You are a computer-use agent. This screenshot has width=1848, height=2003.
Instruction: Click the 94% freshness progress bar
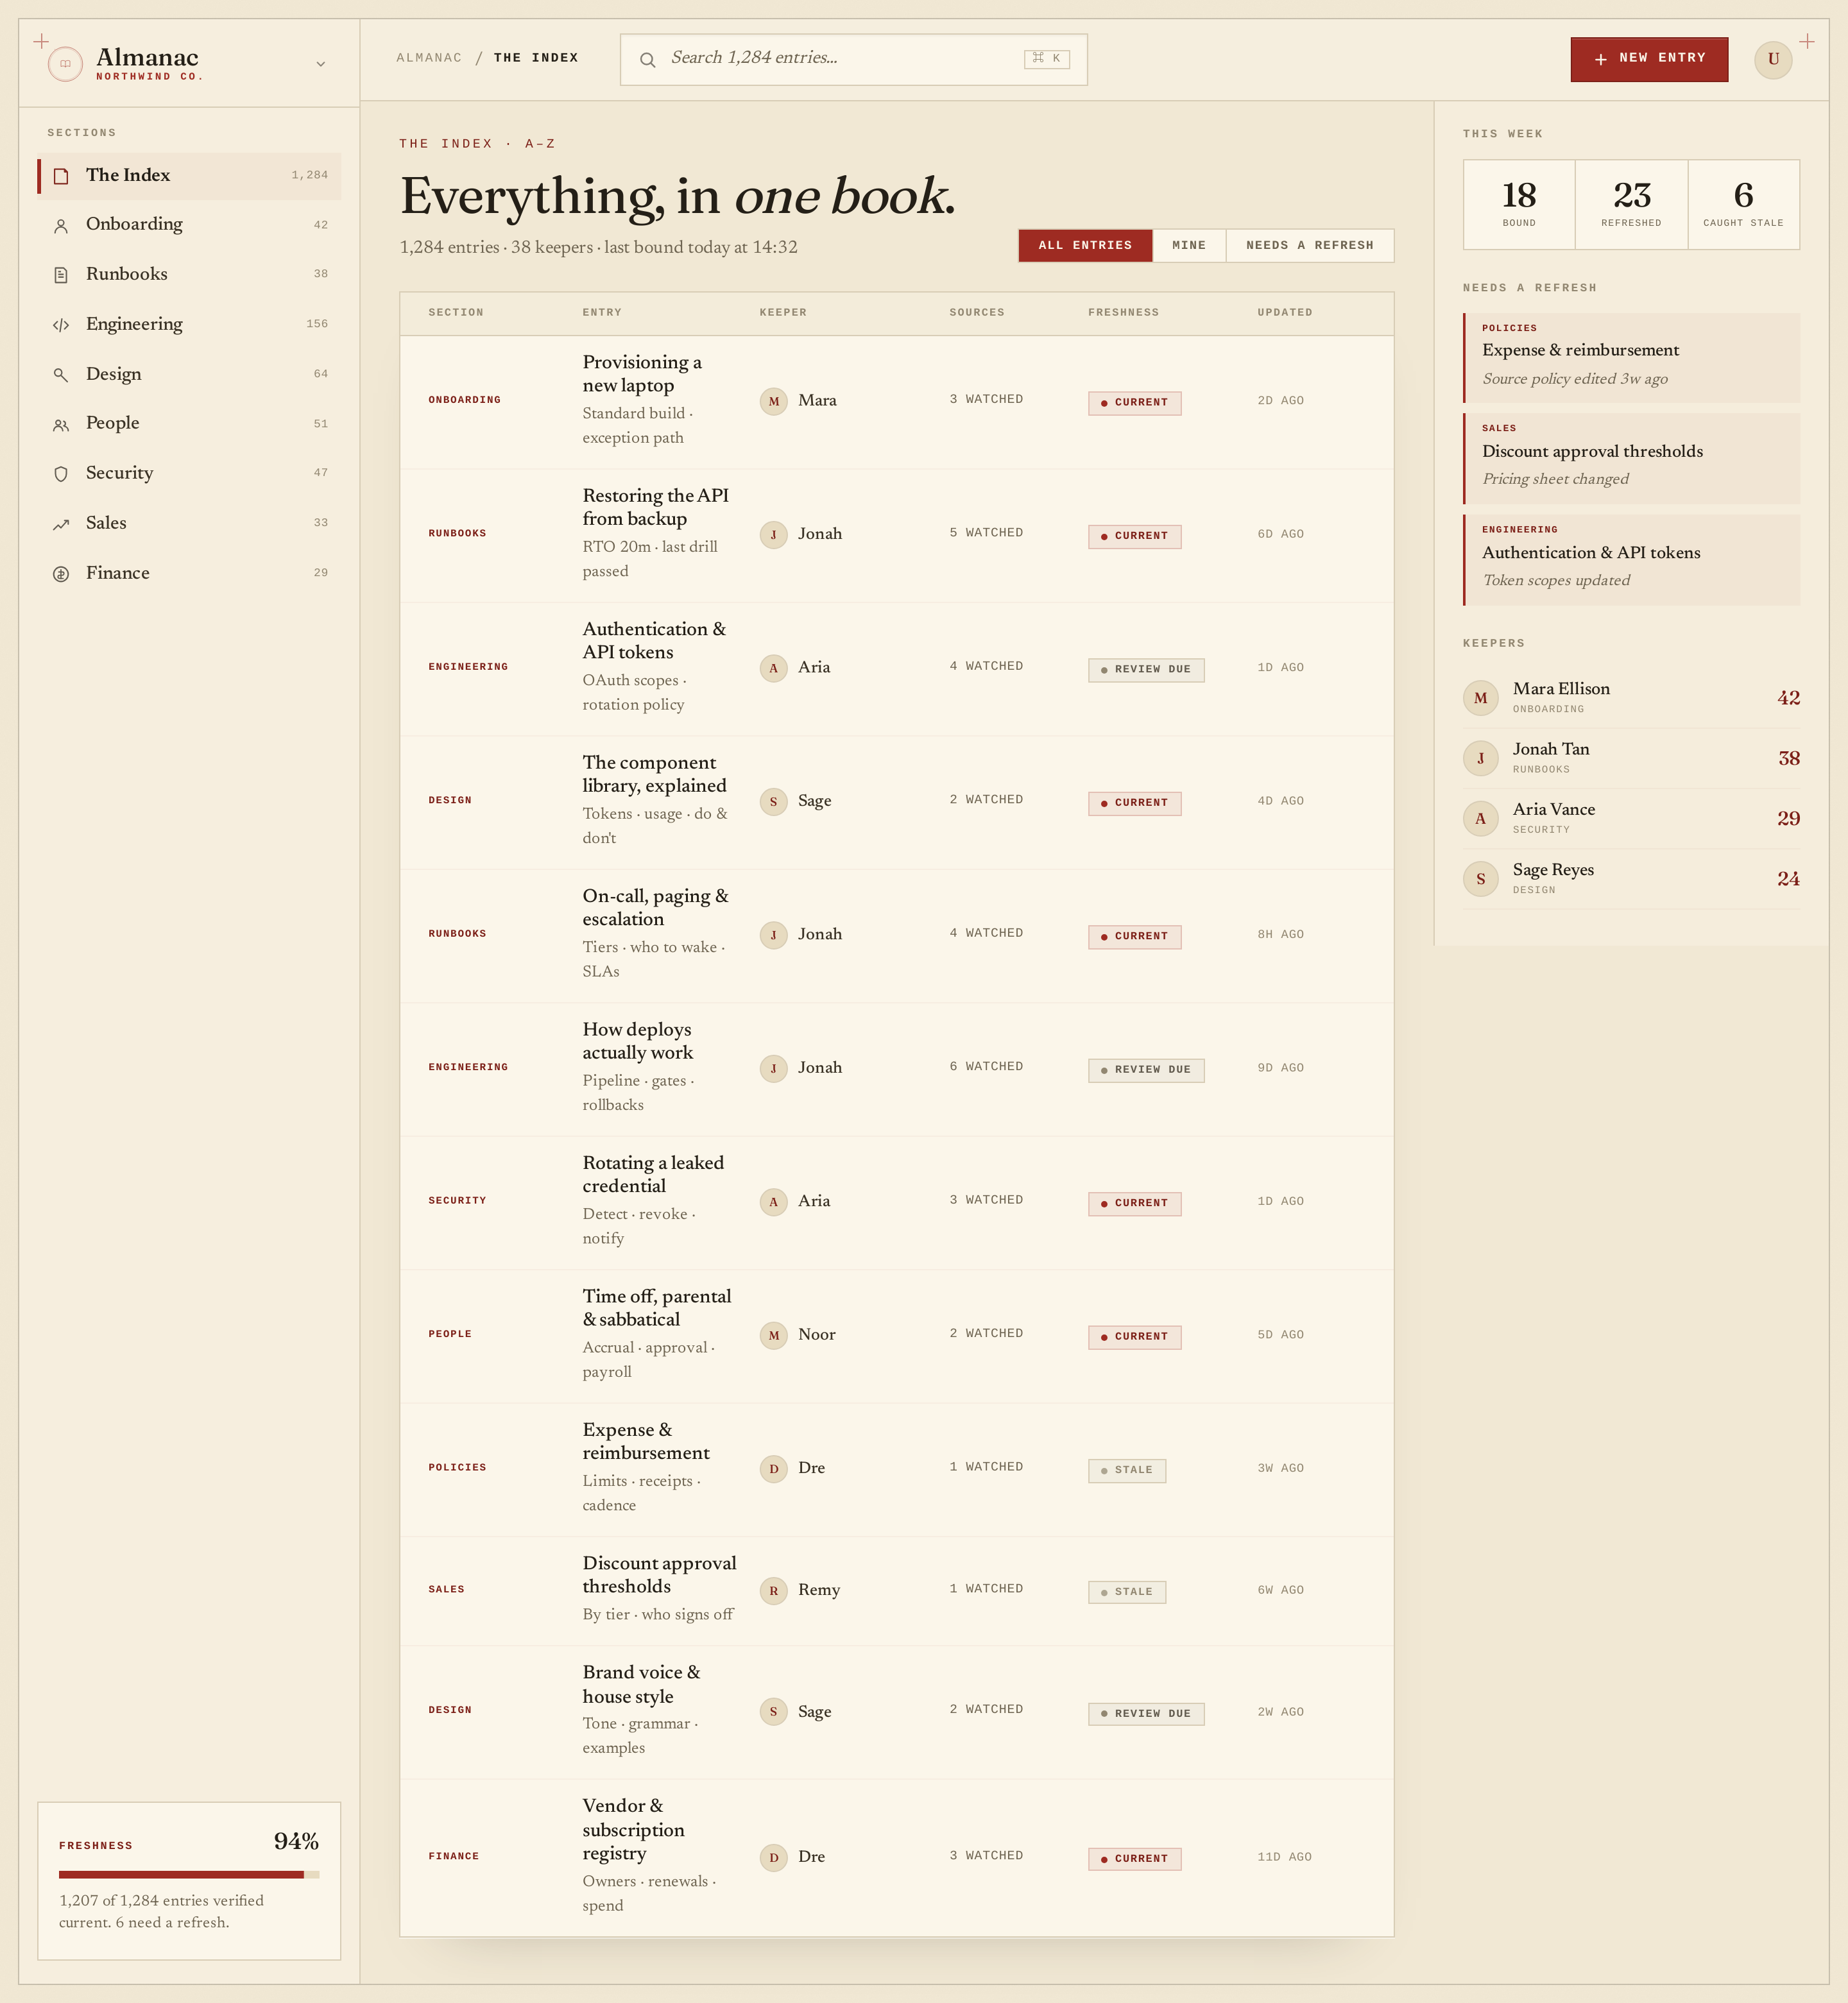coord(189,1874)
